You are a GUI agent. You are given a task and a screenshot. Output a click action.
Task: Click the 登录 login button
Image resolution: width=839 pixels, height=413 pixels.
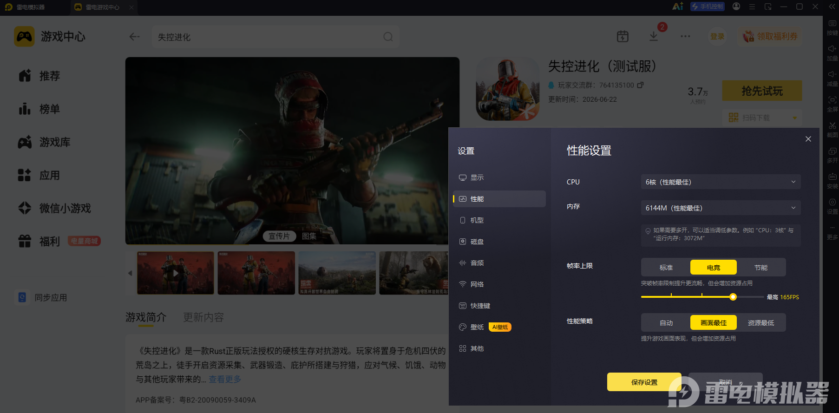tap(717, 36)
